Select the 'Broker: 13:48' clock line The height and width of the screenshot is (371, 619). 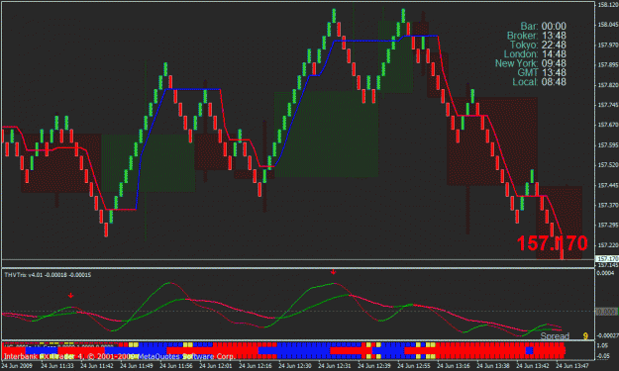(x=537, y=36)
